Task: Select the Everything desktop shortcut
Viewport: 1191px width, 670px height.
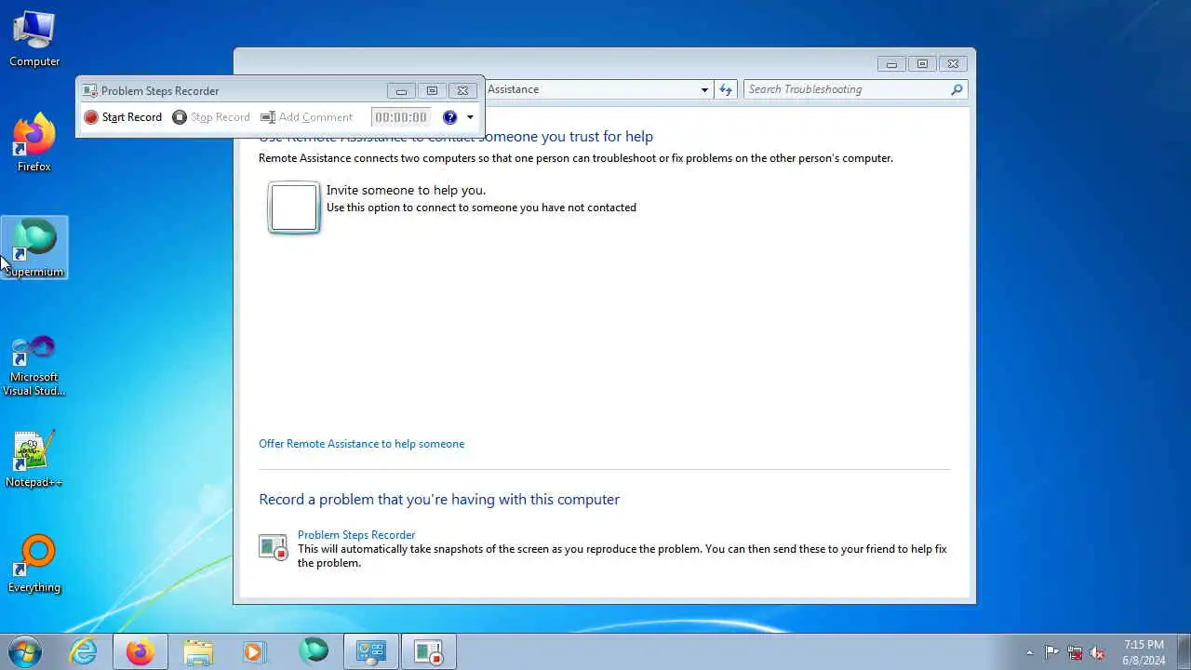Action: pos(34,564)
